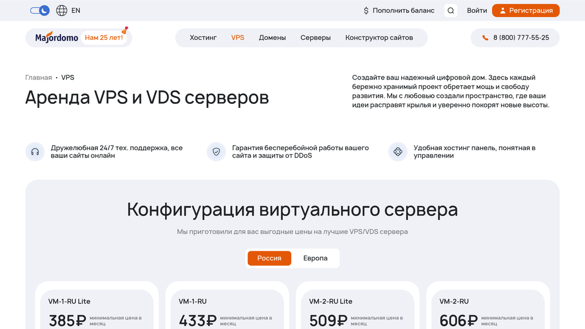Click the hosting panel cube icon
The width and height of the screenshot is (585, 329).
pyautogui.click(x=398, y=151)
